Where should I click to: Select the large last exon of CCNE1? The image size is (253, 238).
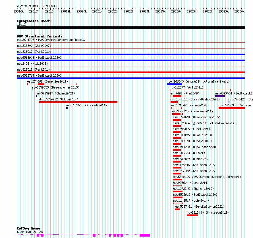tap(145, 235)
